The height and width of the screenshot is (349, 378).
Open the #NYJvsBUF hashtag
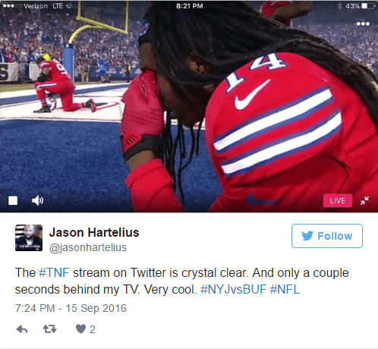click(233, 289)
